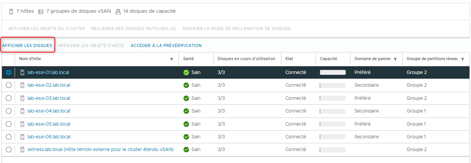The image size is (471, 163).
Task: Sort by Santé column header
Action: [x=189, y=59]
